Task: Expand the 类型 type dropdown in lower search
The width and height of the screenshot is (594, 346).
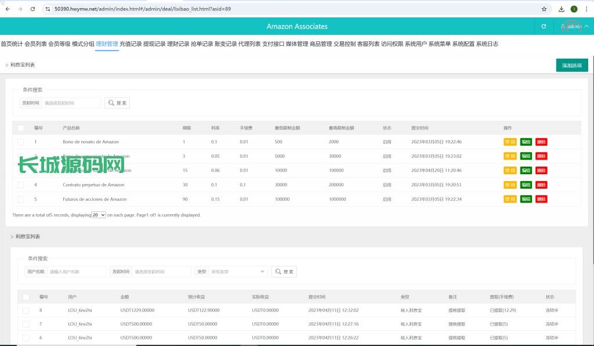Action: pos(238,272)
